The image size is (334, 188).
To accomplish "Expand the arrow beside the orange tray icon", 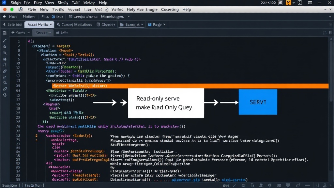I will tap(294, 3).
